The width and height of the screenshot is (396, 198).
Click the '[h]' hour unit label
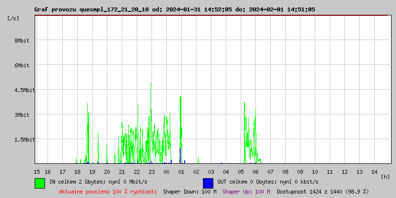coord(385,176)
